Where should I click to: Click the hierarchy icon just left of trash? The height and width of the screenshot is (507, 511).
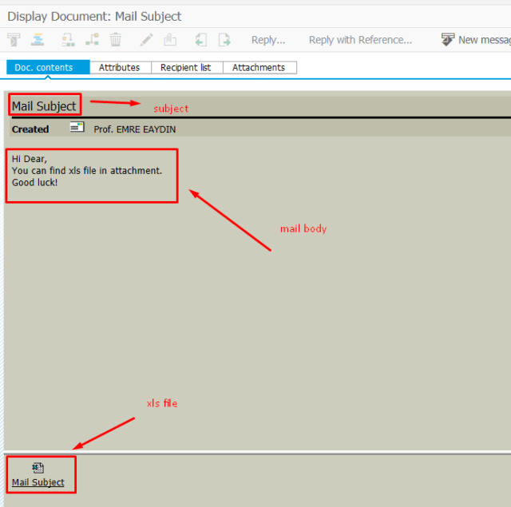[x=92, y=40]
